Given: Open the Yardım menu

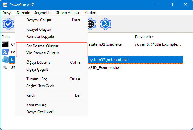Looking at the screenshot, I should tap(90, 13).
